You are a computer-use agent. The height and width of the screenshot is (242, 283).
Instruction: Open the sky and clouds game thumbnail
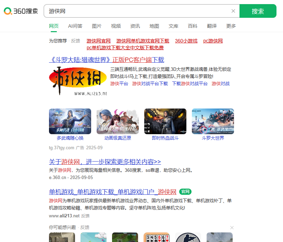point(94,237)
